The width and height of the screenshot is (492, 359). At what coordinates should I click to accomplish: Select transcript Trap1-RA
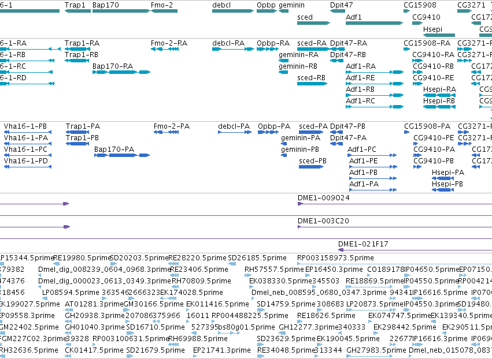(x=82, y=43)
